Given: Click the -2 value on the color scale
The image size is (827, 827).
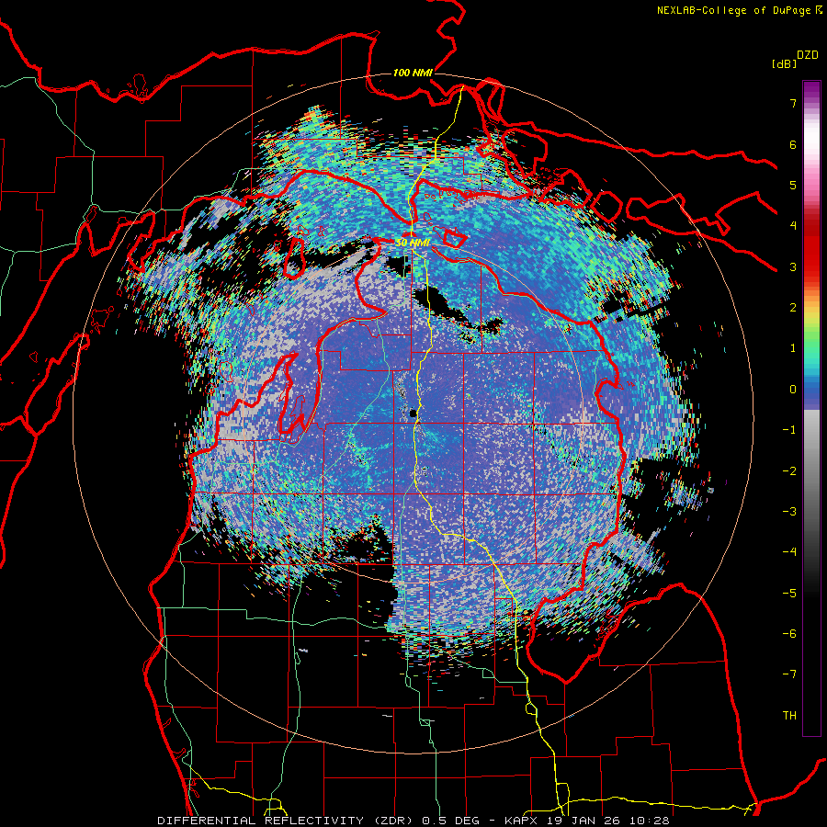Looking at the screenshot, I should click(789, 471).
